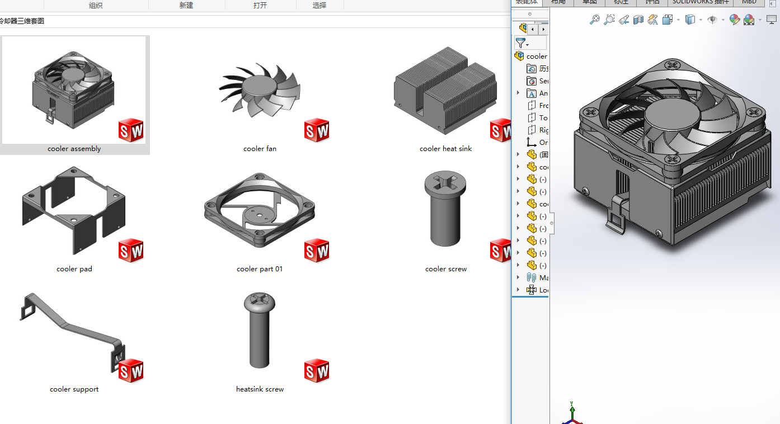Open the Apply Scene dropdown arrow
This screenshot has width=780, height=424.
pyautogui.click(x=760, y=20)
